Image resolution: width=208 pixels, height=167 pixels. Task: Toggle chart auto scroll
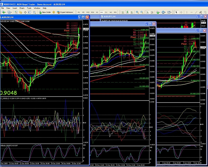(x=147, y=12)
